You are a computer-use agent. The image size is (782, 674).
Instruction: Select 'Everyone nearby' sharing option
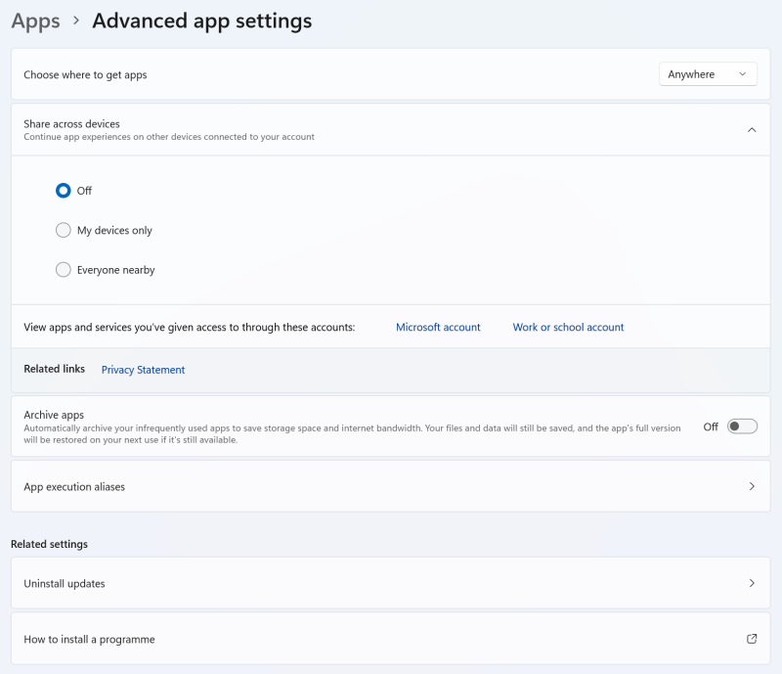click(63, 269)
